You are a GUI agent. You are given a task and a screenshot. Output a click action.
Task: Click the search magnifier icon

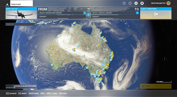(x=35, y=24)
